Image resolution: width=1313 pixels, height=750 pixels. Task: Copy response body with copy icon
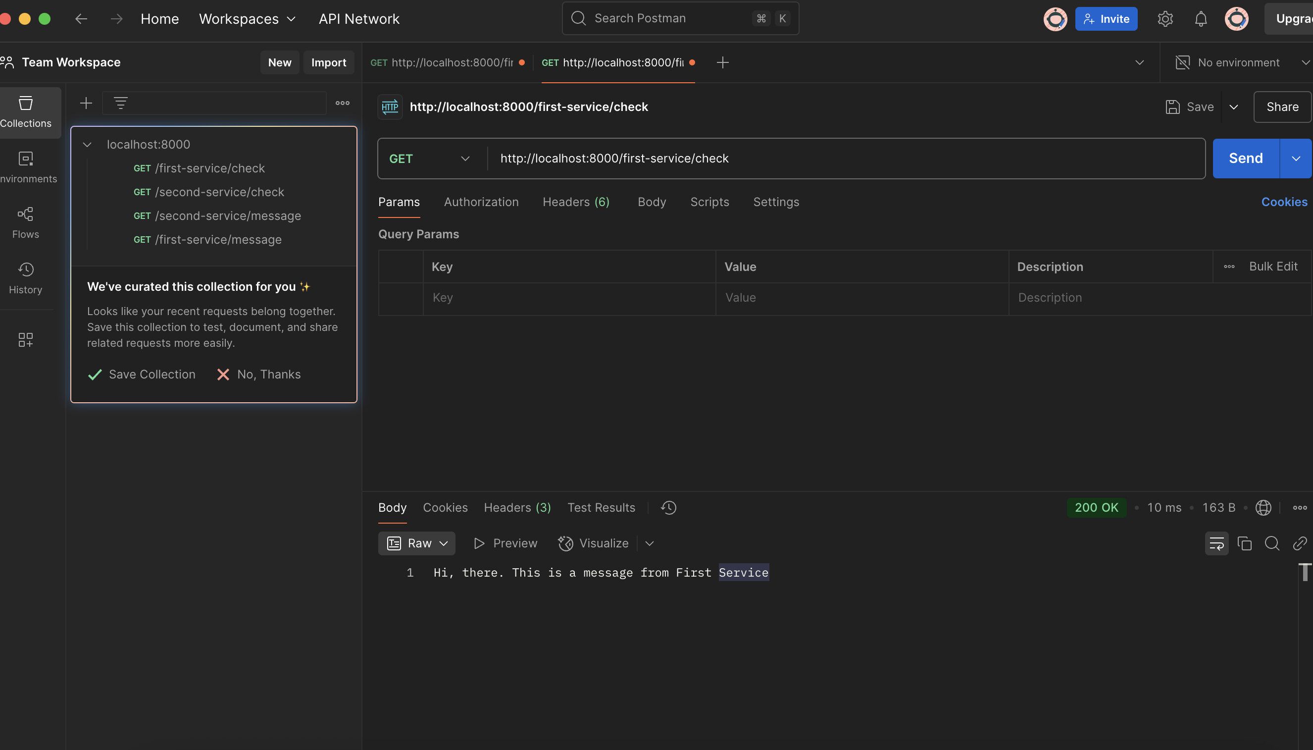coord(1244,543)
